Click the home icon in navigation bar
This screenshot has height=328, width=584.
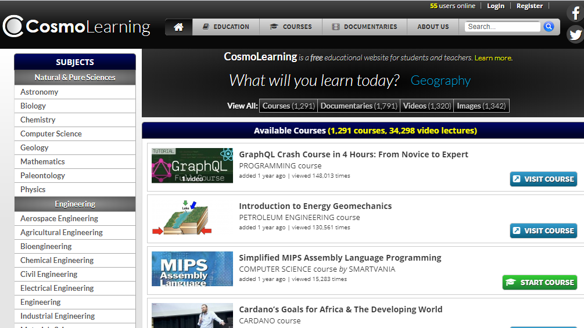pos(179,27)
